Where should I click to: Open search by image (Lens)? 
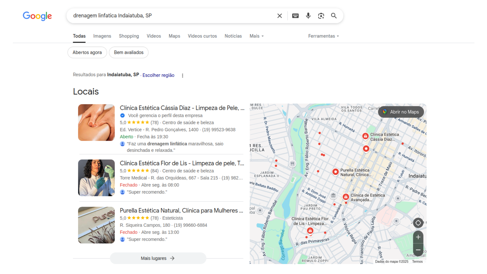[x=321, y=16]
